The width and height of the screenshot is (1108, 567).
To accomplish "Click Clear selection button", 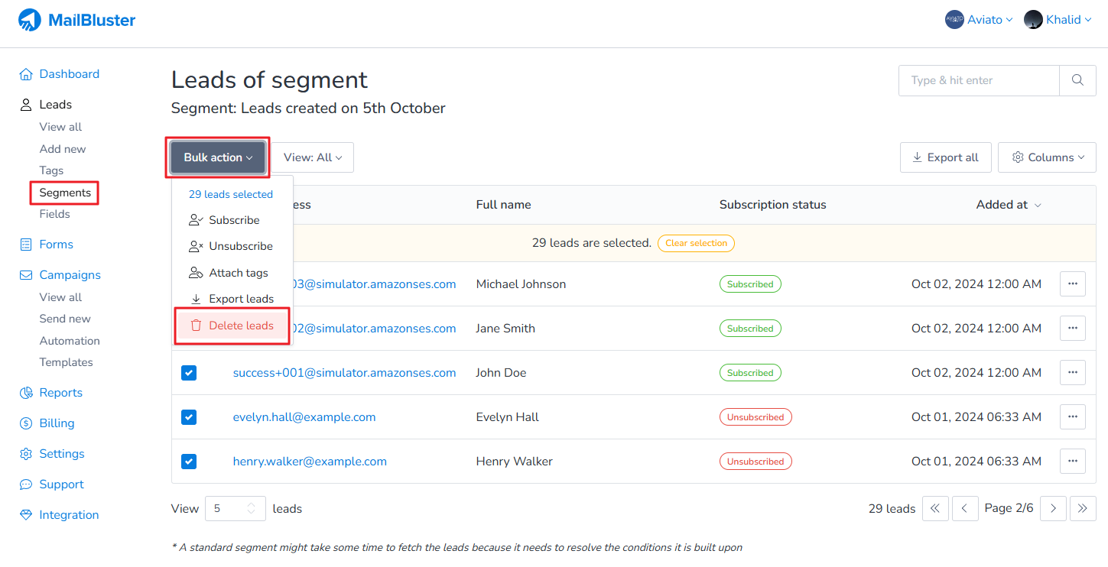I will (695, 243).
